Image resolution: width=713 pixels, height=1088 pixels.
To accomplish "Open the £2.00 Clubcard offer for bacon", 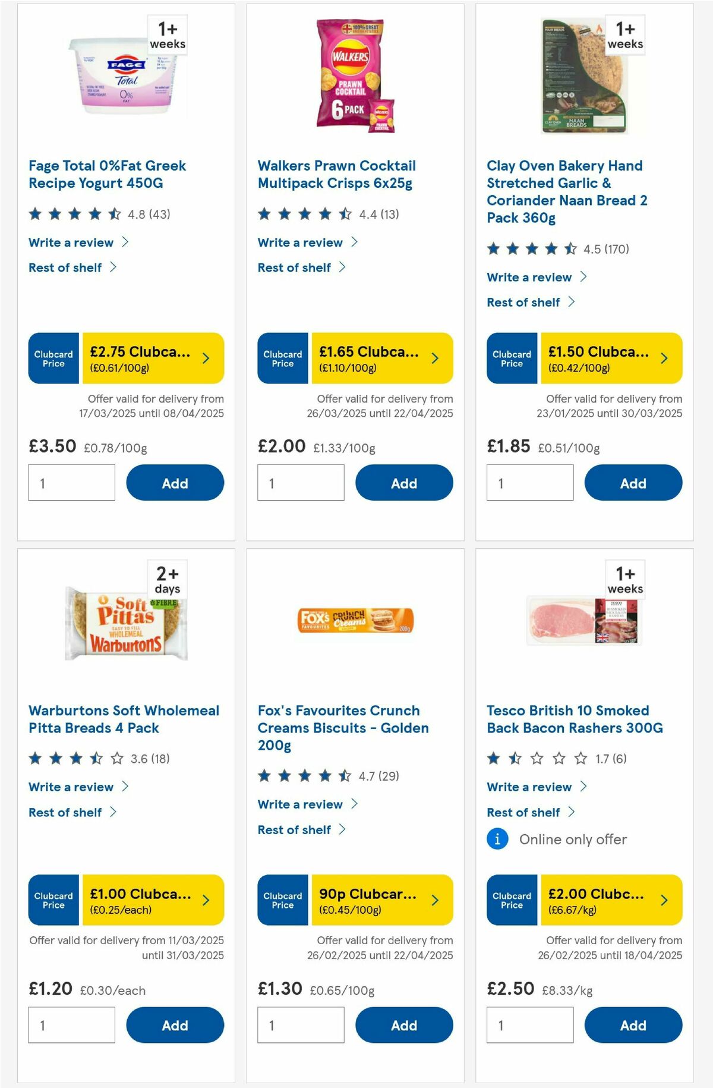I will coord(663,900).
